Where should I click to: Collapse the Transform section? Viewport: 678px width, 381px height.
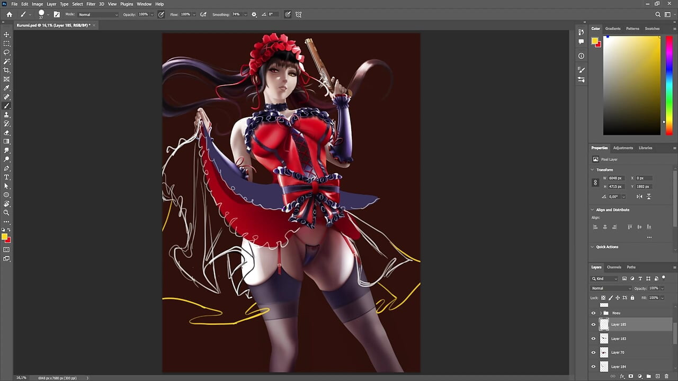tap(593, 170)
